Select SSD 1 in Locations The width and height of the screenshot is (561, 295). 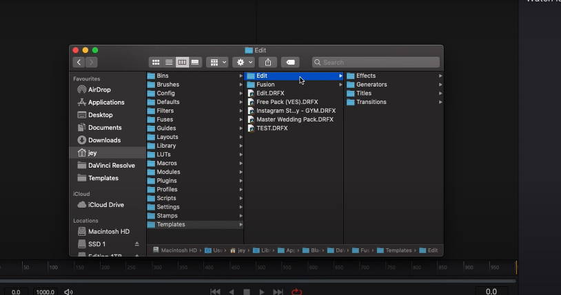click(x=96, y=244)
